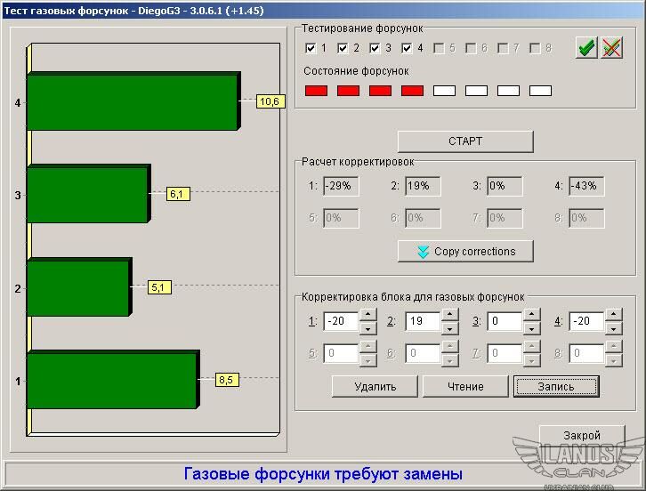Decrease injector 4 correction with down arrow

point(613,329)
